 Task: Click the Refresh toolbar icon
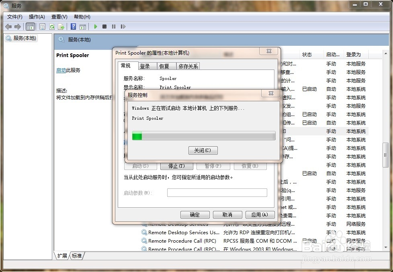pyautogui.click(x=52, y=27)
